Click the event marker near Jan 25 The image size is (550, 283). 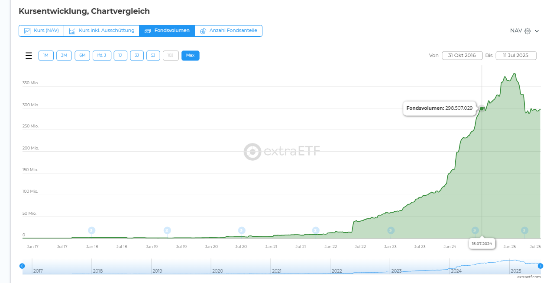click(x=524, y=230)
